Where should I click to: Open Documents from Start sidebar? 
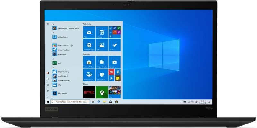click(x=48, y=79)
